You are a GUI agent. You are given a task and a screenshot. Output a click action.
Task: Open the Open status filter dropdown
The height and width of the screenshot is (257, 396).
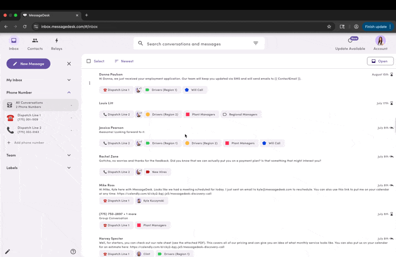(380, 61)
